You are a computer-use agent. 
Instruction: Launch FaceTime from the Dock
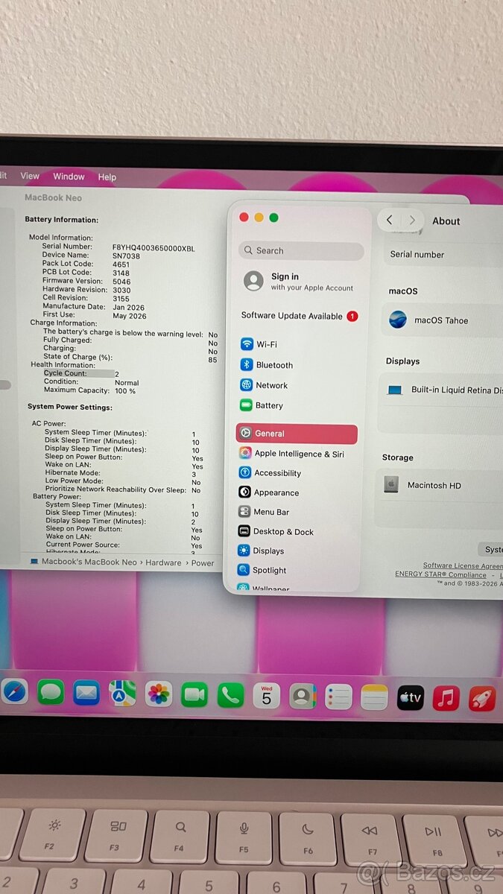194,695
